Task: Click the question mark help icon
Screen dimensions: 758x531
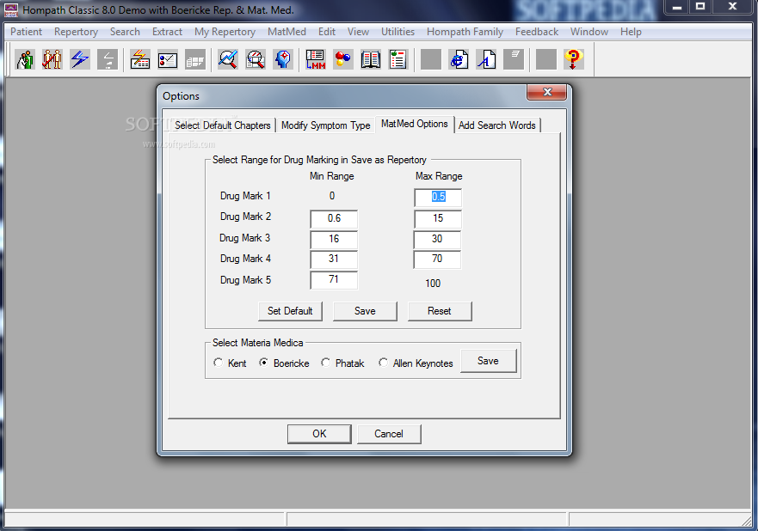Action: coord(573,59)
